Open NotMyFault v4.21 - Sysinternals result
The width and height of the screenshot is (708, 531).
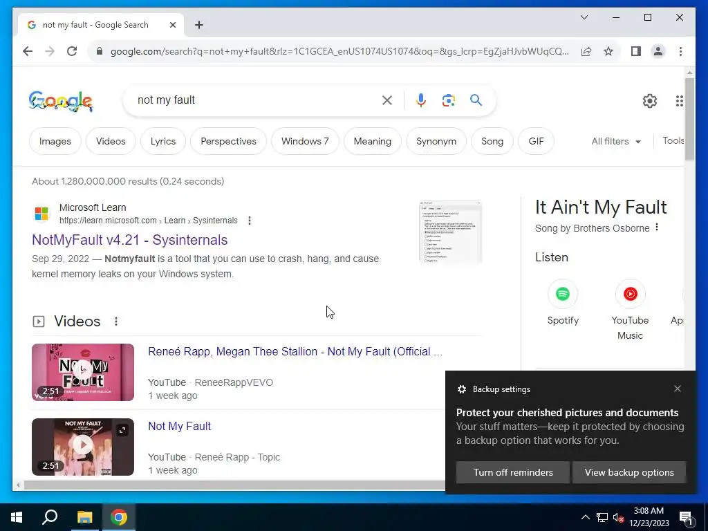coord(129,240)
